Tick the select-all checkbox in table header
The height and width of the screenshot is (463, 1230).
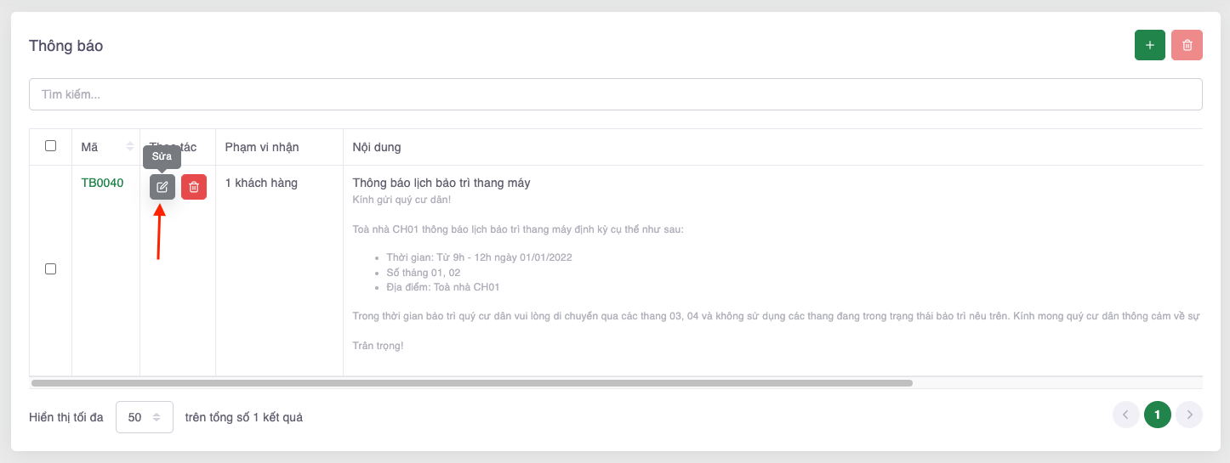pyautogui.click(x=50, y=146)
